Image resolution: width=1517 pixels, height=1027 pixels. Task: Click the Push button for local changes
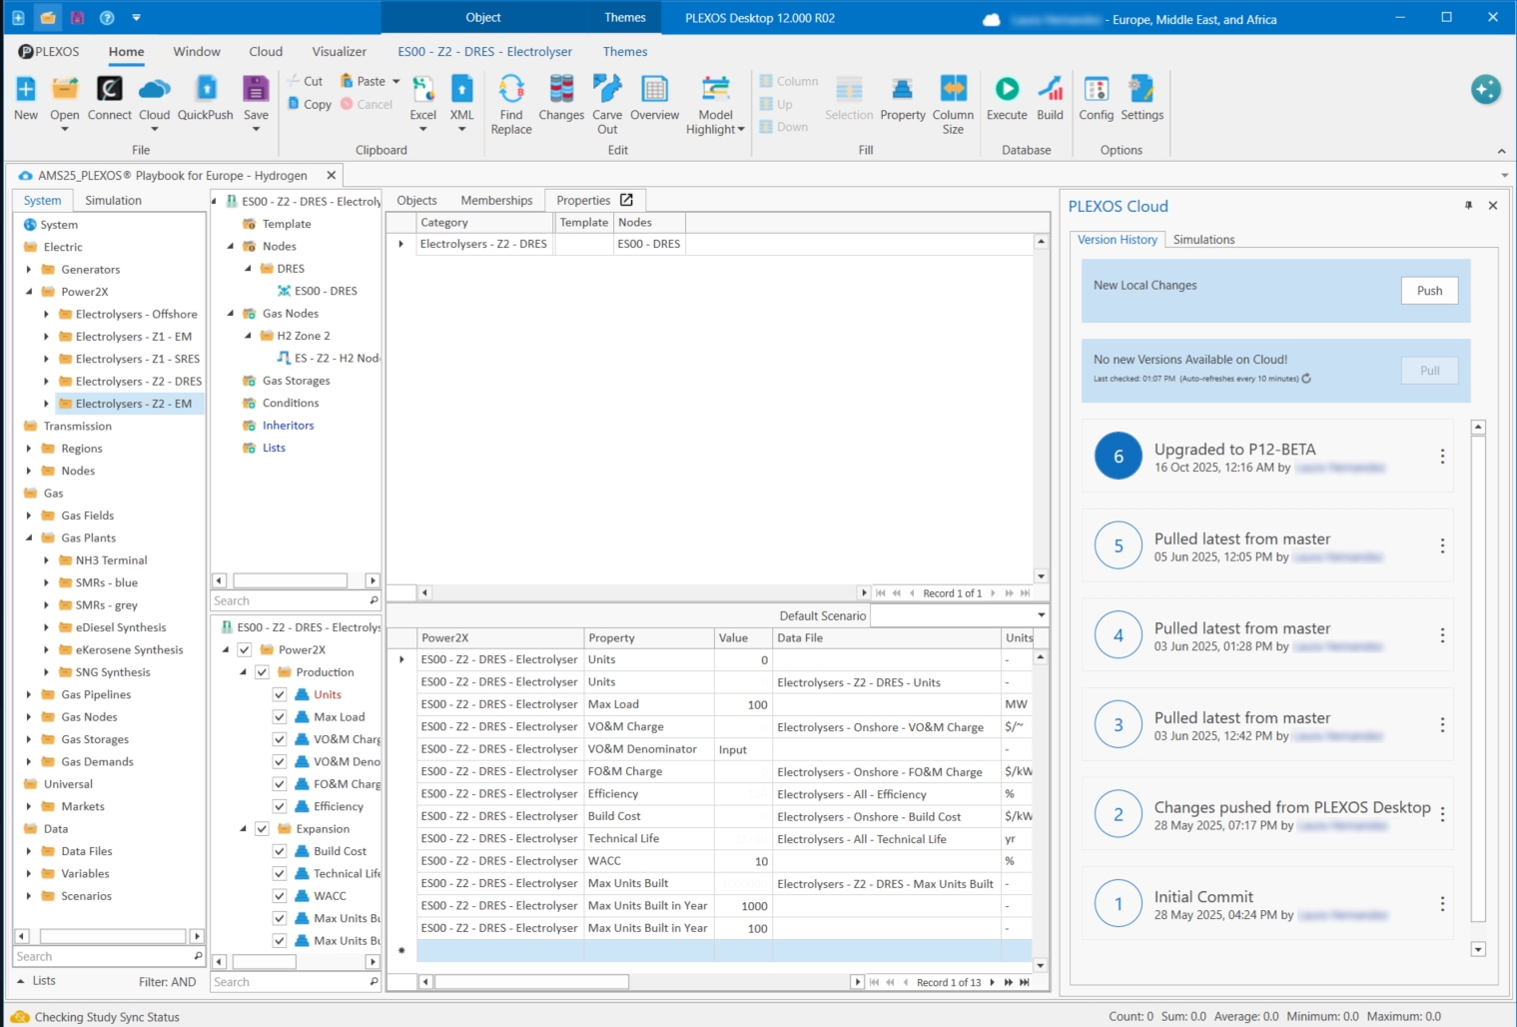click(1429, 290)
